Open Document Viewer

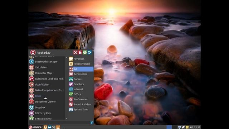[x=47, y=102]
